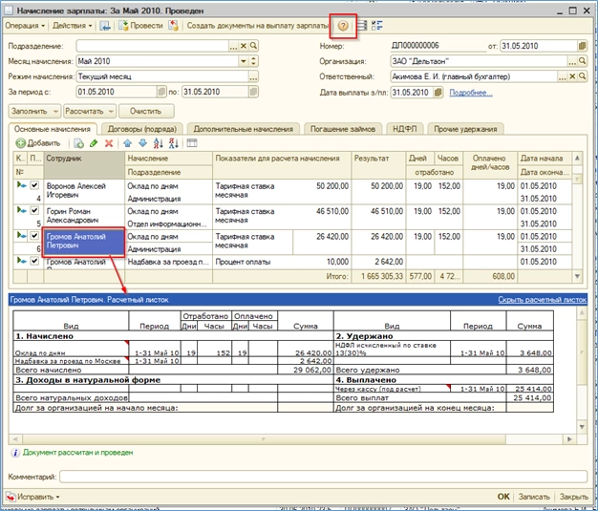Open the help question mark icon
This screenshot has width=598, height=511.
(x=345, y=26)
